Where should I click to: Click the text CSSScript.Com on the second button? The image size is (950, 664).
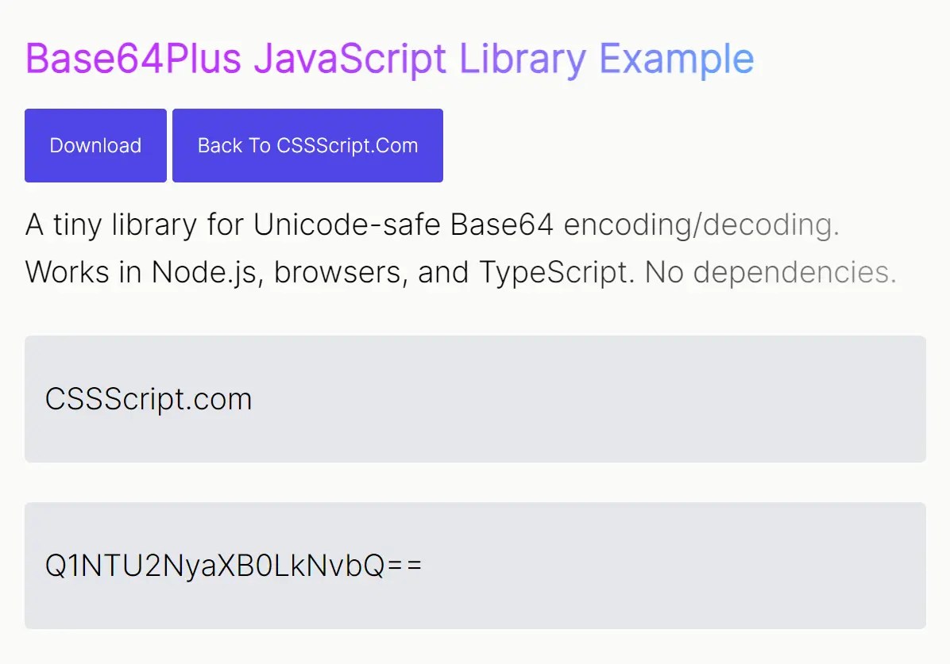tap(348, 145)
